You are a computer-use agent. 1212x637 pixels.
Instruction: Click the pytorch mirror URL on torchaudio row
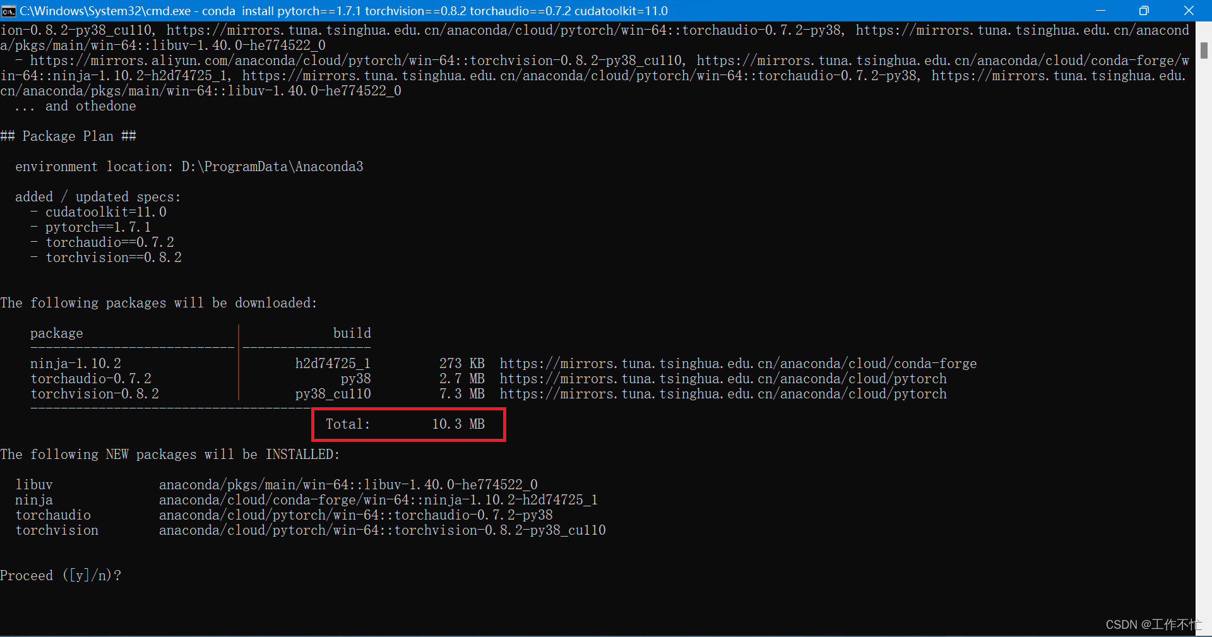[x=723, y=379]
